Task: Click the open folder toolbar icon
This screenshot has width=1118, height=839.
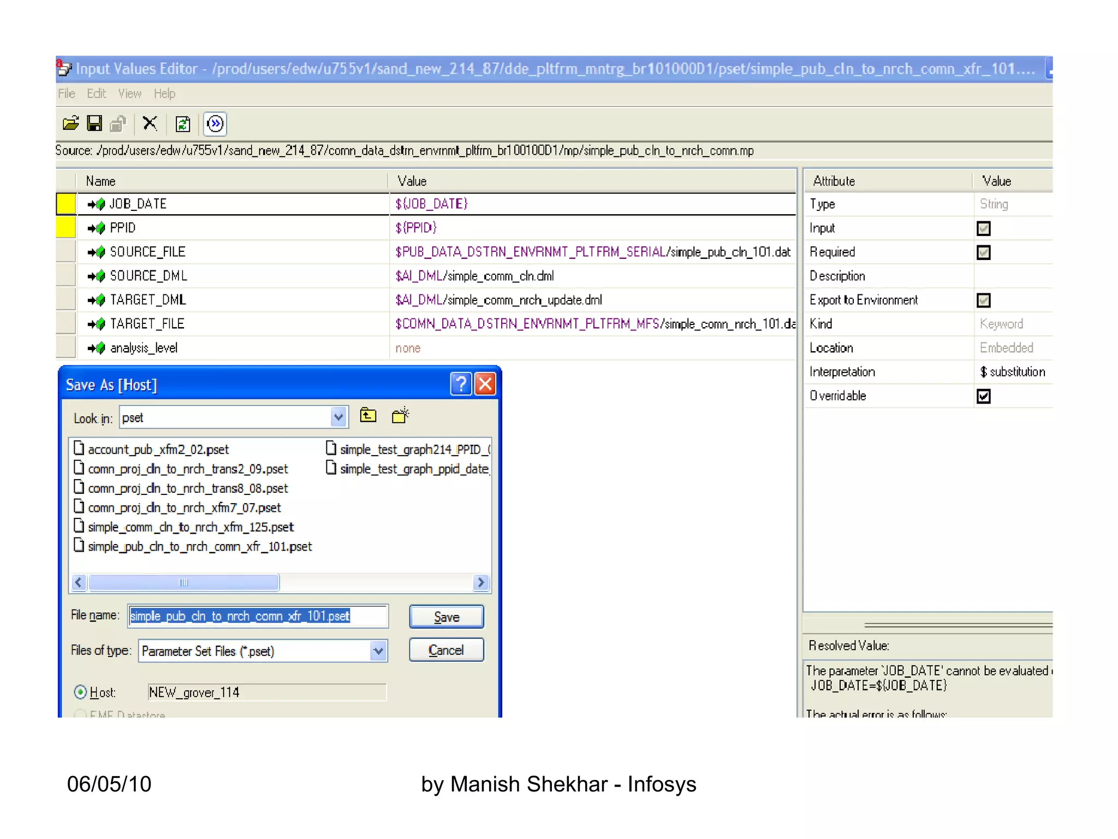Action: click(70, 123)
